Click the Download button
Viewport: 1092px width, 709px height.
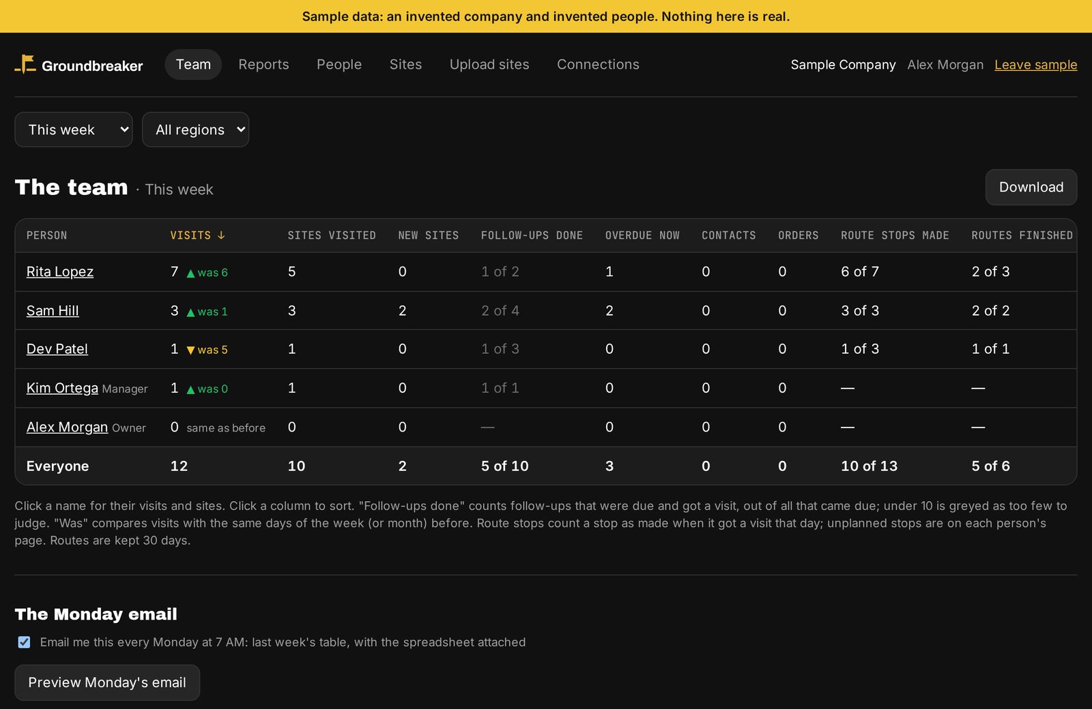point(1031,187)
